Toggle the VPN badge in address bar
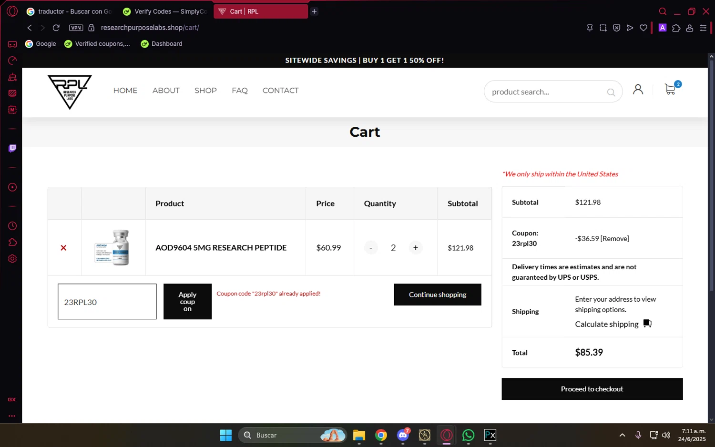This screenshot has height=447, width=715. pos(76,28)
